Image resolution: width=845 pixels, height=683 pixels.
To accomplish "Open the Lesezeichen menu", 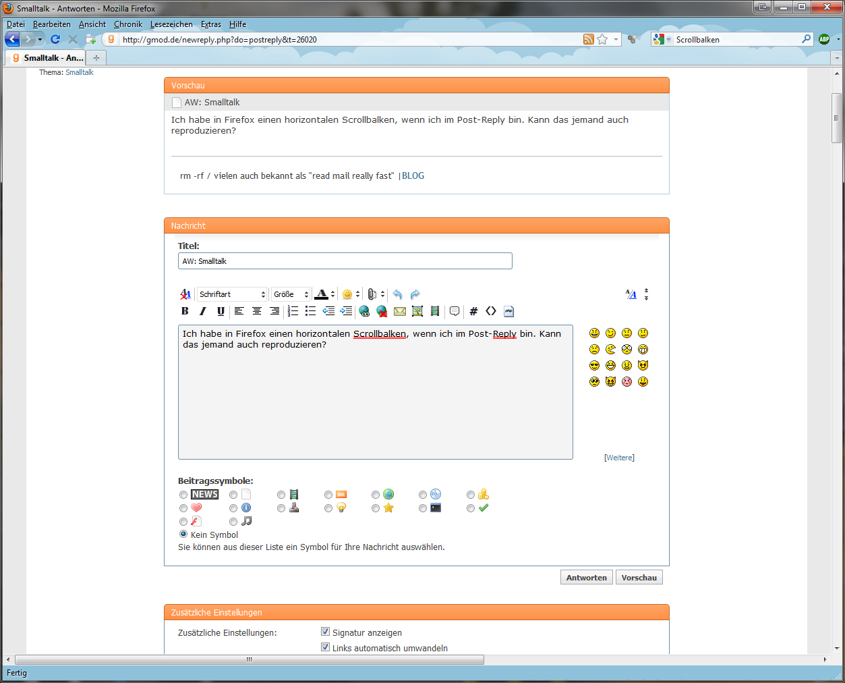I will coord(171,24).
